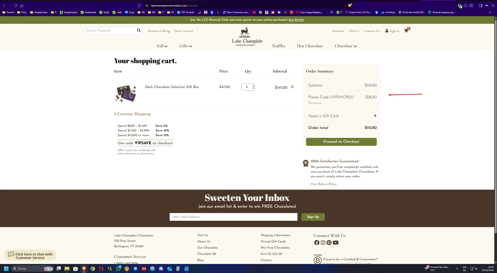The height and width of the screenshot is (273, 497).
Task: Show more bookmarks chevron
Action: pyautogui.click(x=490, y=12)
